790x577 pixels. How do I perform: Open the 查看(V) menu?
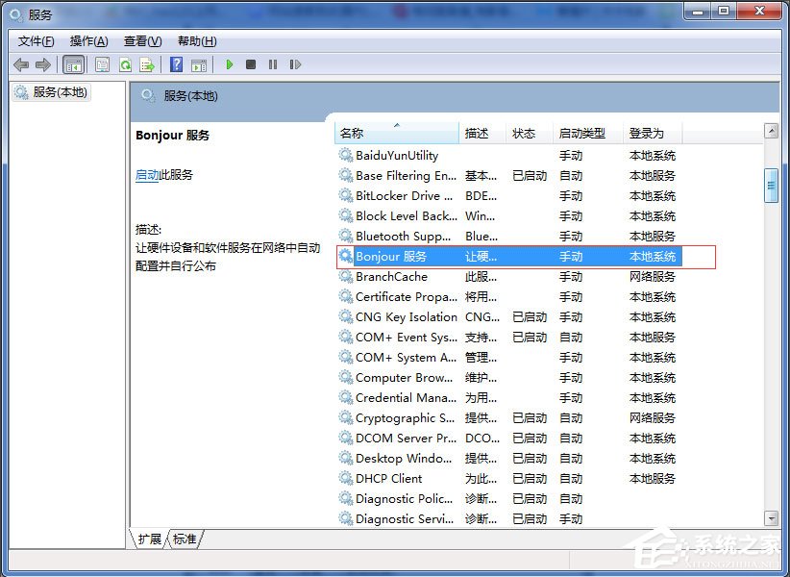pos(140,41)
